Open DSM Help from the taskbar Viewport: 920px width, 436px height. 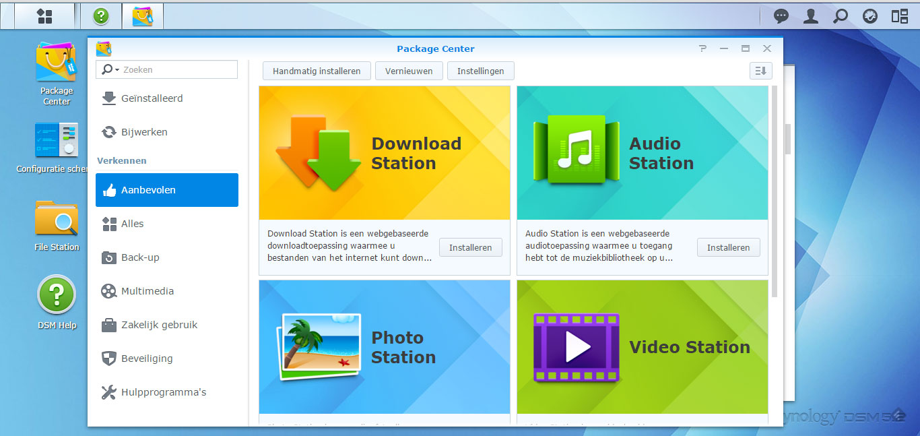coord(101,16)
